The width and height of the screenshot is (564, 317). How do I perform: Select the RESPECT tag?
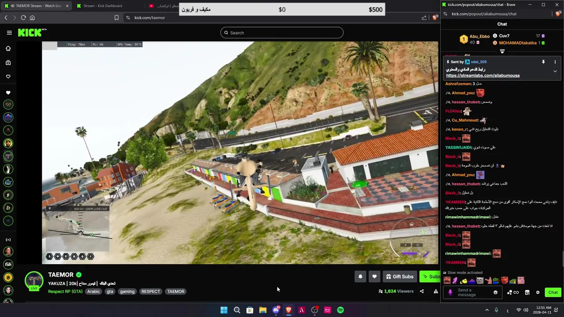tap(151, 291)
